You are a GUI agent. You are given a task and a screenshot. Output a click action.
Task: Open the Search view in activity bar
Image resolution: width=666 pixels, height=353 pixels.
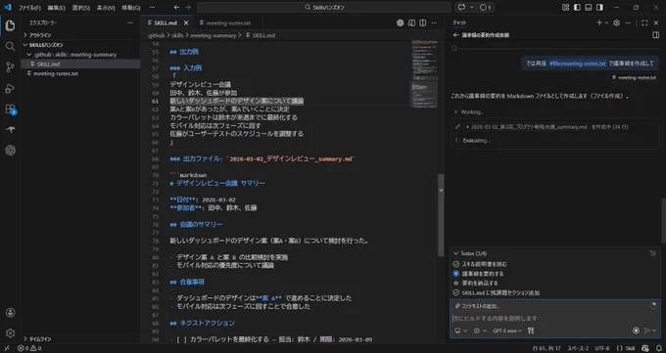point(10,46)
